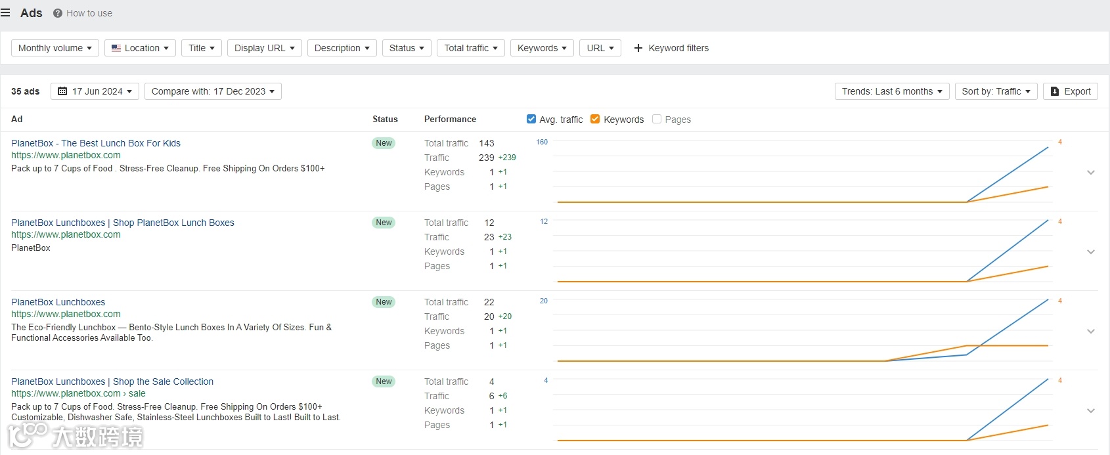Viewport: 1110px width, 455px height.
Task: Expand the PlanetBox Lunchboxes eco-friendly ad row
Action: pos(1091,331)
